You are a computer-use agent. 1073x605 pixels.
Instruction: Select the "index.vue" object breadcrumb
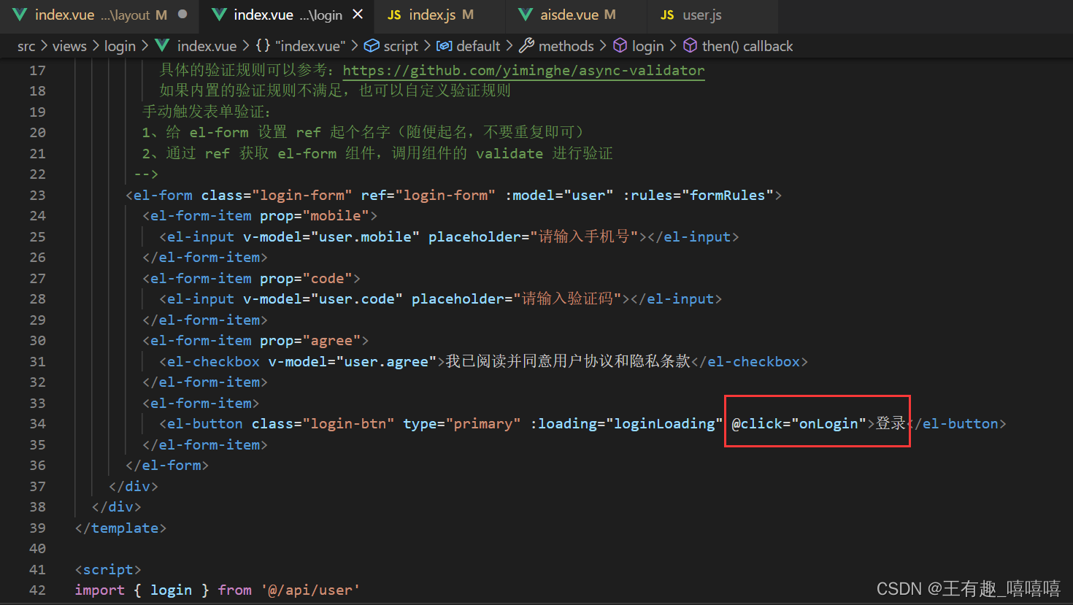click(x=310, y=46)
